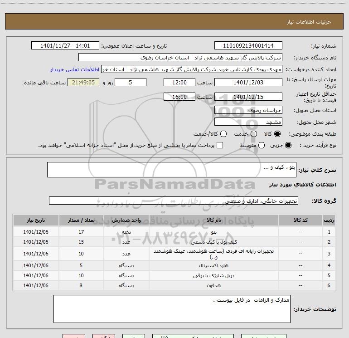The height and width of the screenshot is (338, 349).
Task: Click quantity 17 in the پتو row
Action: (x=81, y=232)
